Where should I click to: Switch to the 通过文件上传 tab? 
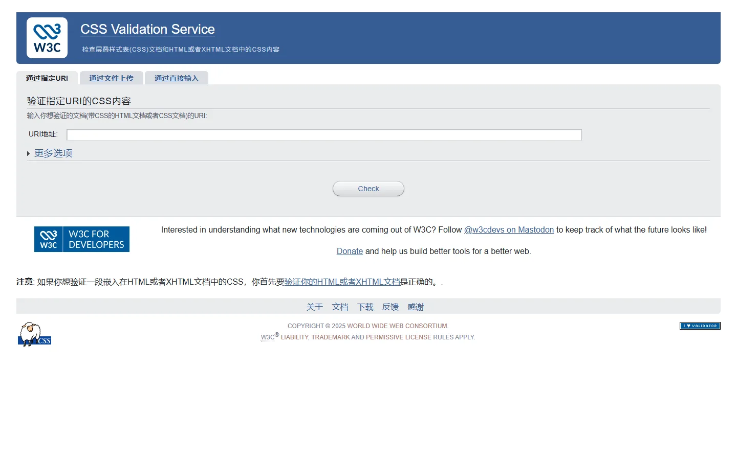tap(111, 78)
